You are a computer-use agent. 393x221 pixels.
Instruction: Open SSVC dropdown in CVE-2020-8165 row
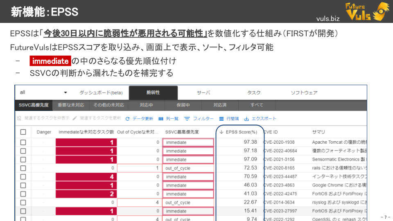[x=188, y=168]
